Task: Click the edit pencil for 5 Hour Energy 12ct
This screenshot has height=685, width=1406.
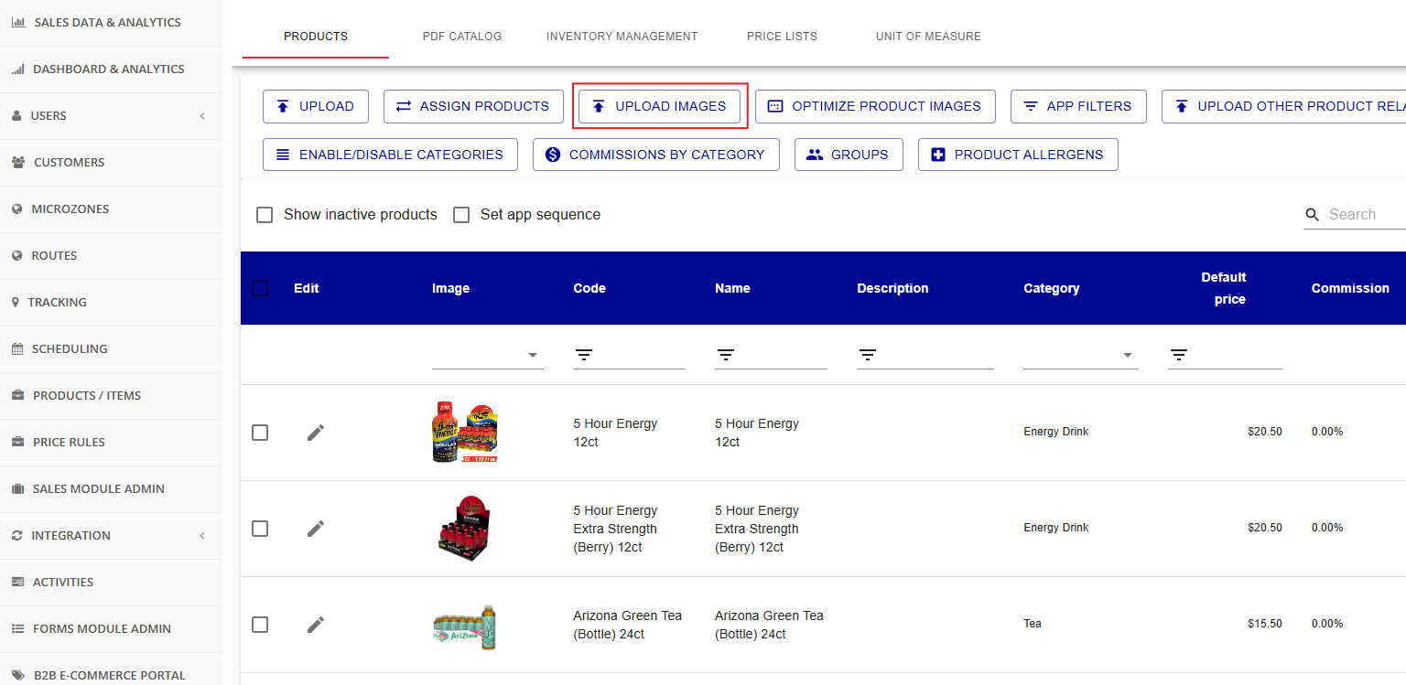Action: point(315,432)
